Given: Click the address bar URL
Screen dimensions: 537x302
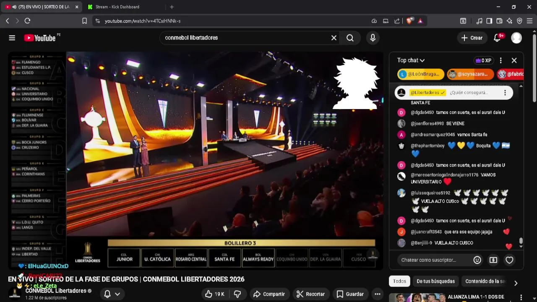Looking at the screenshot, I should (143, 21).
